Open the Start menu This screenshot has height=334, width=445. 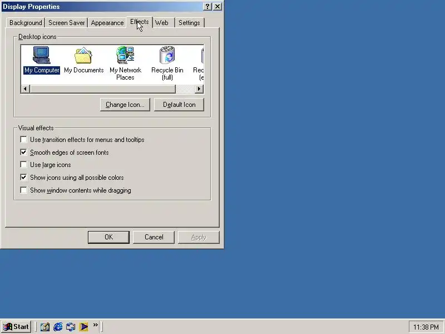16,327
